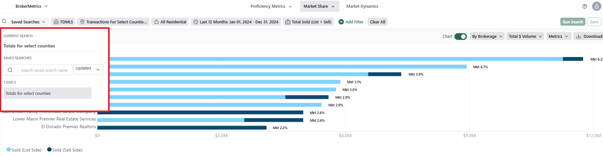Click the $6.0M axis label

pos(345,135)
